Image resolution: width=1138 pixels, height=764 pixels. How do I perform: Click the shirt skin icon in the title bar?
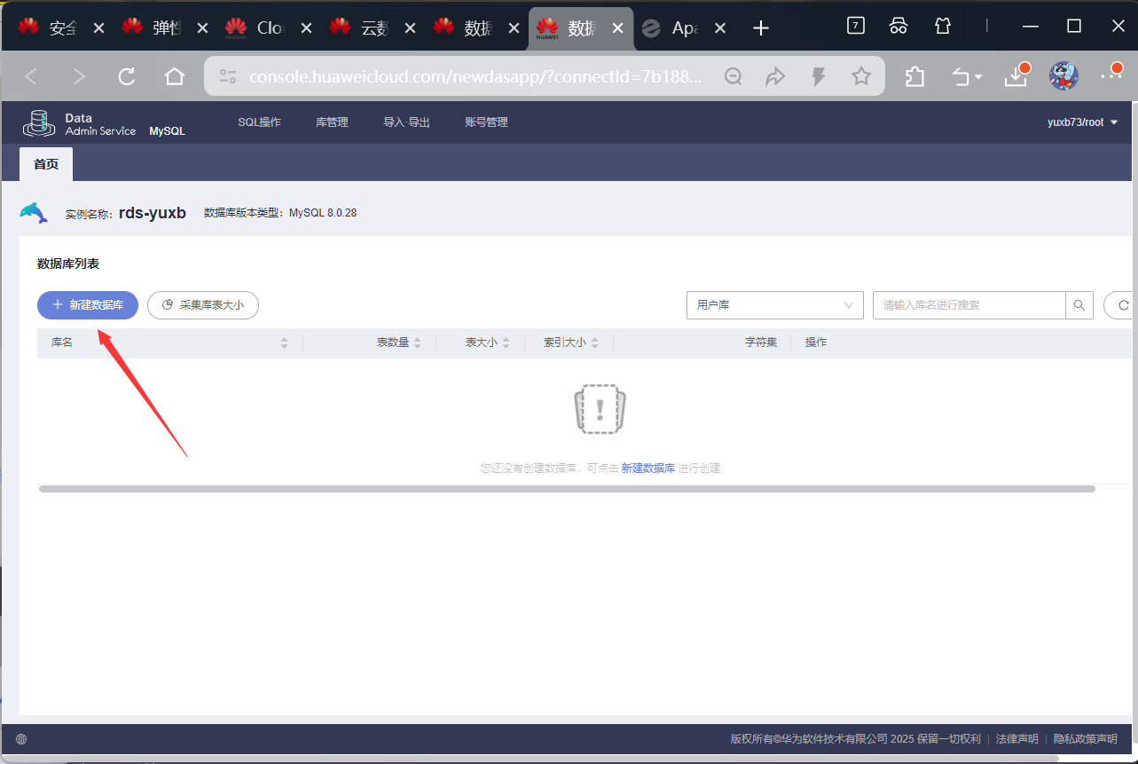point(942,26)
